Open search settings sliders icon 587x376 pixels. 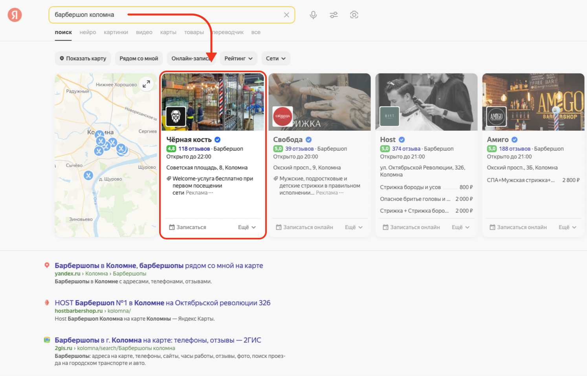click(x=334, y=15)
